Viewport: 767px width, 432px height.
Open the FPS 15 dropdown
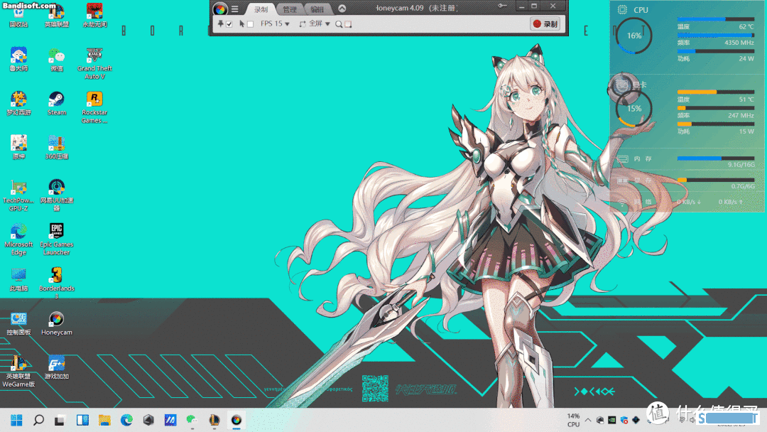point(275,23)
